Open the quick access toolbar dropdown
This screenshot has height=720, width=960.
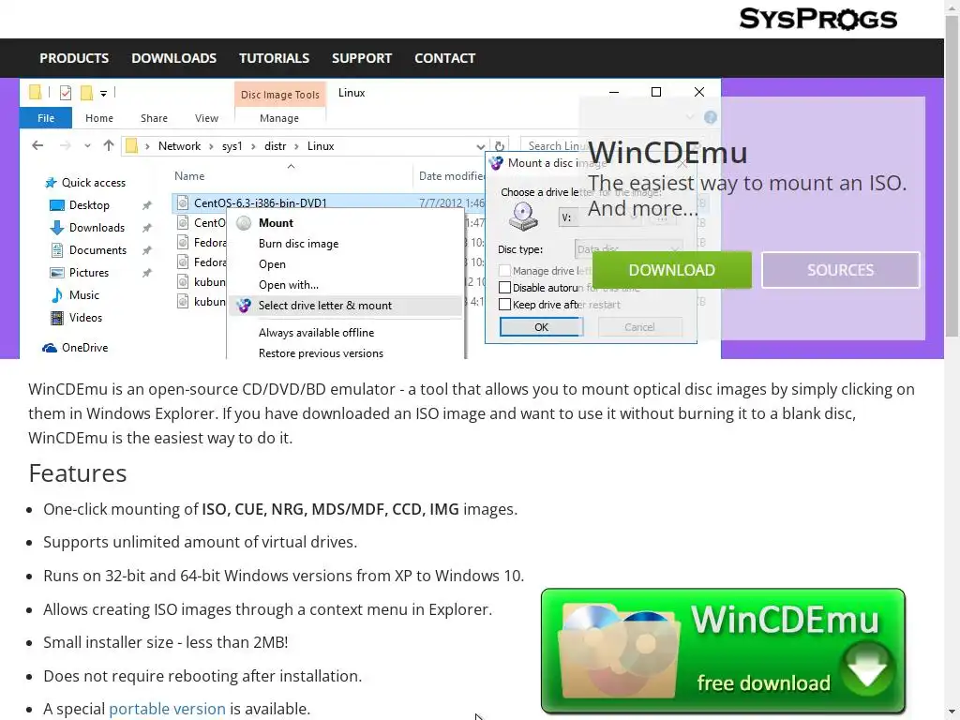coord(103,94)
